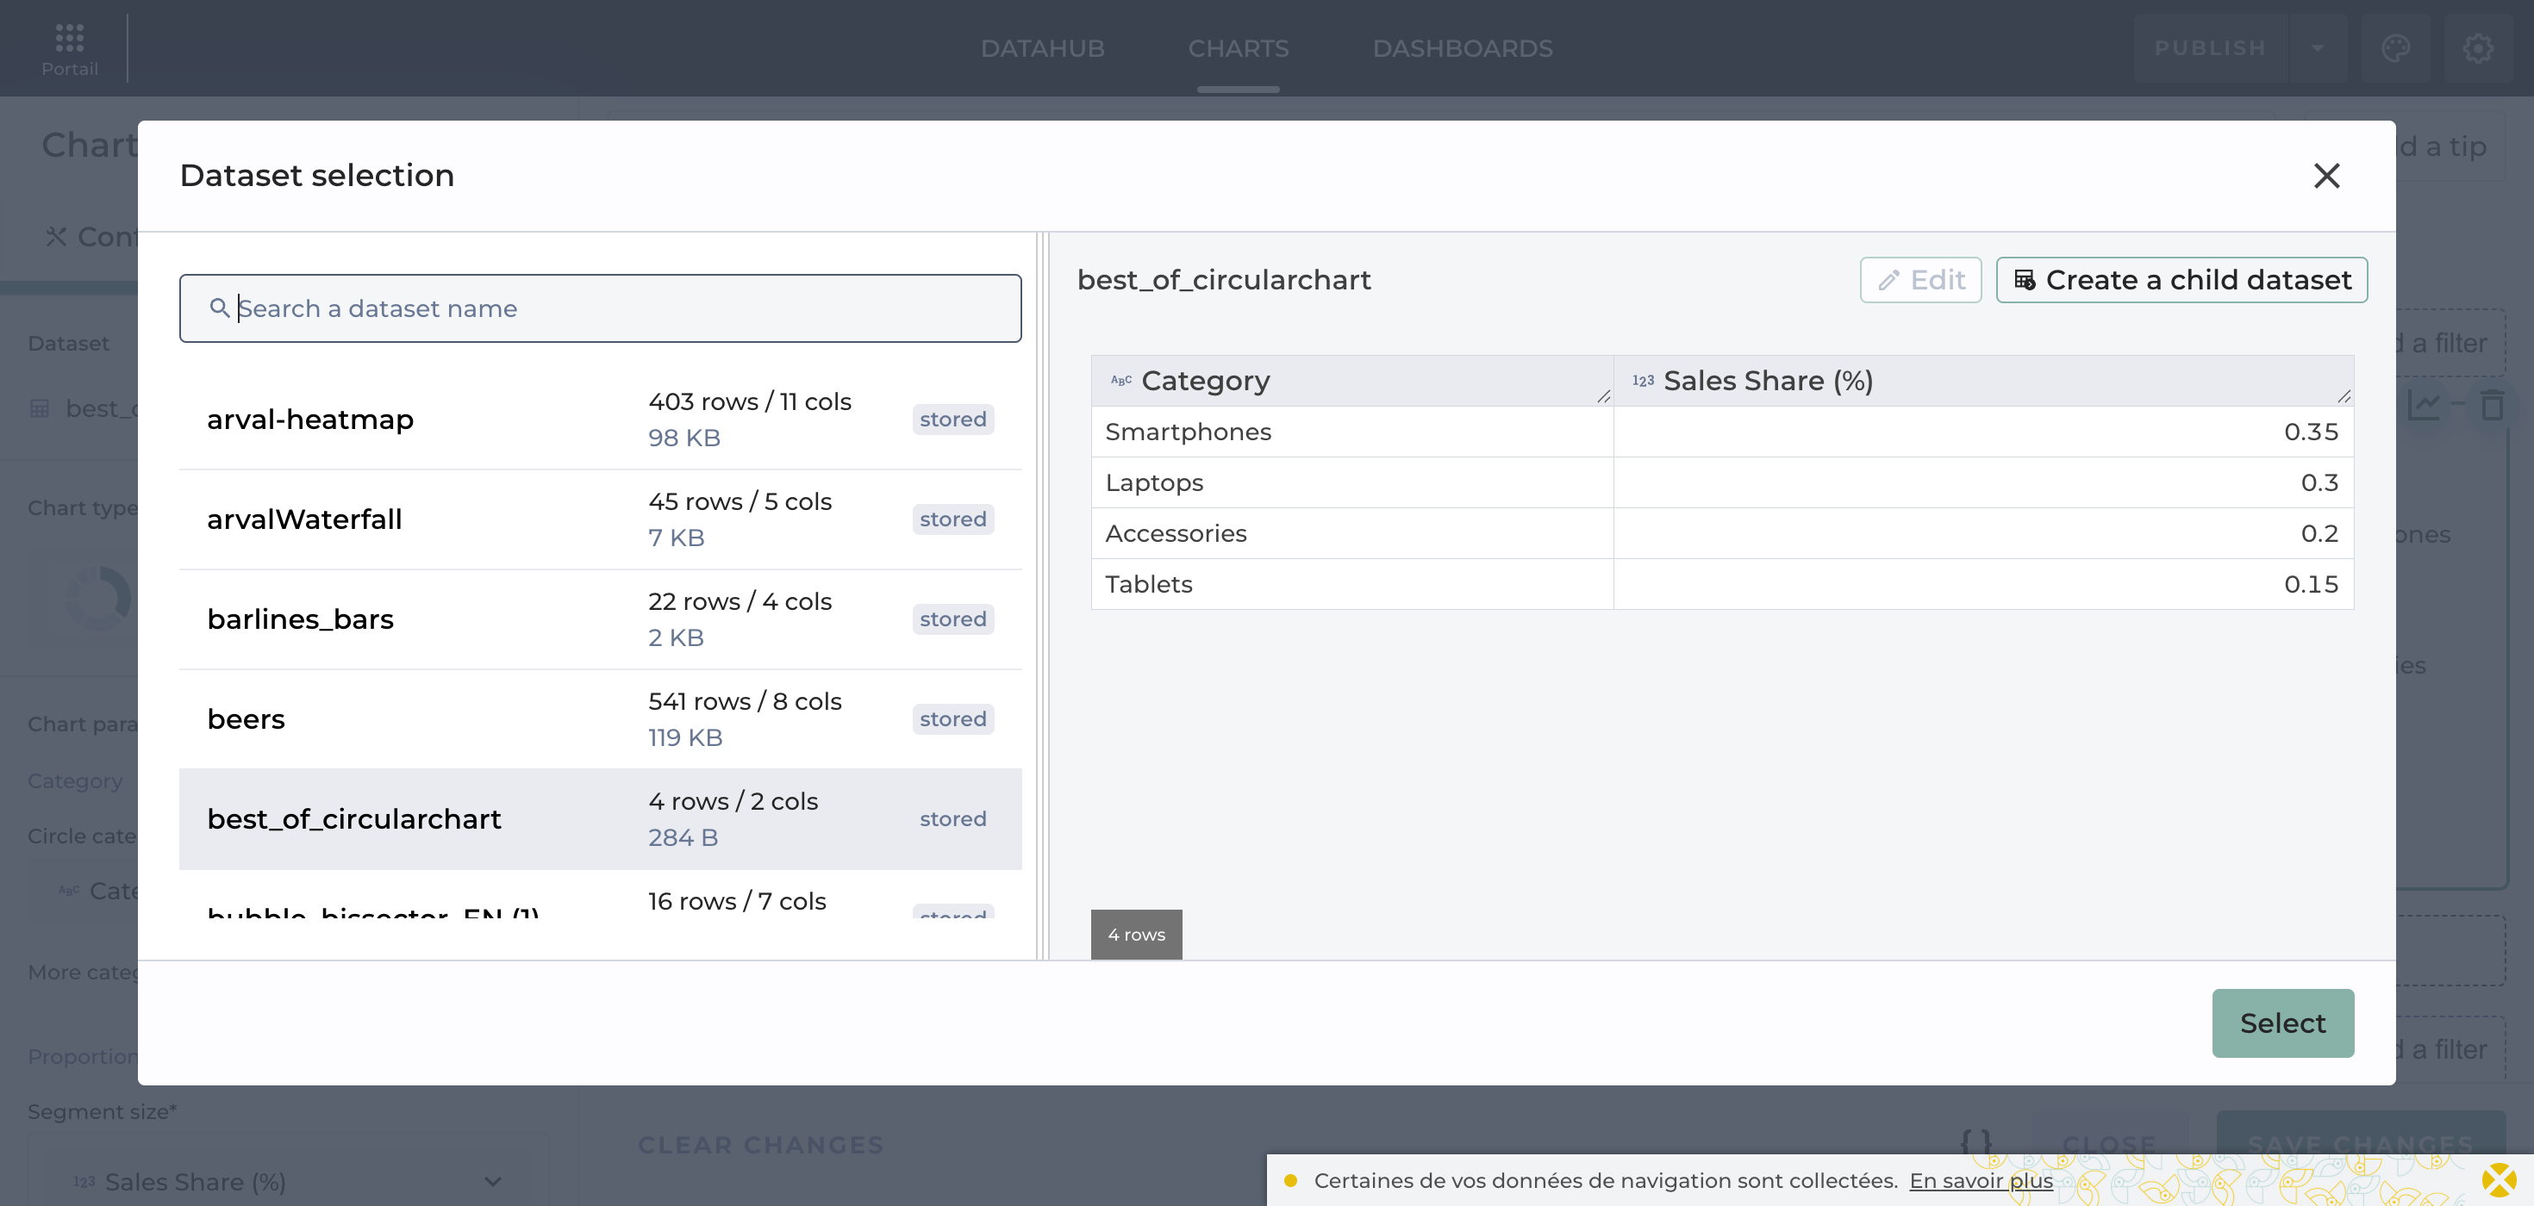This screenshot has width=2534, height=1206.
Task: Select the beers dataset row
Action: [600, 719]
